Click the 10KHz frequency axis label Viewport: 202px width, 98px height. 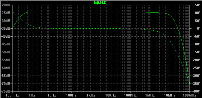tap(111, 96)
